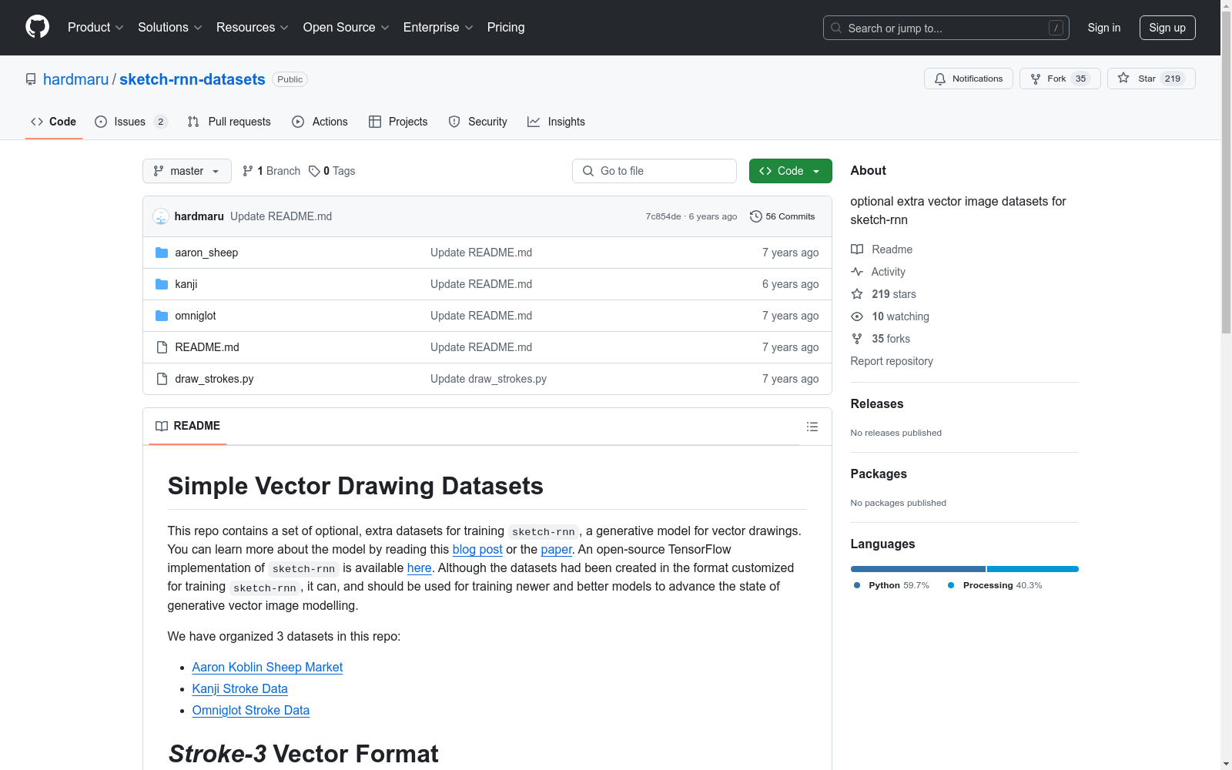Click the README book icon in file header

point(162,426)
